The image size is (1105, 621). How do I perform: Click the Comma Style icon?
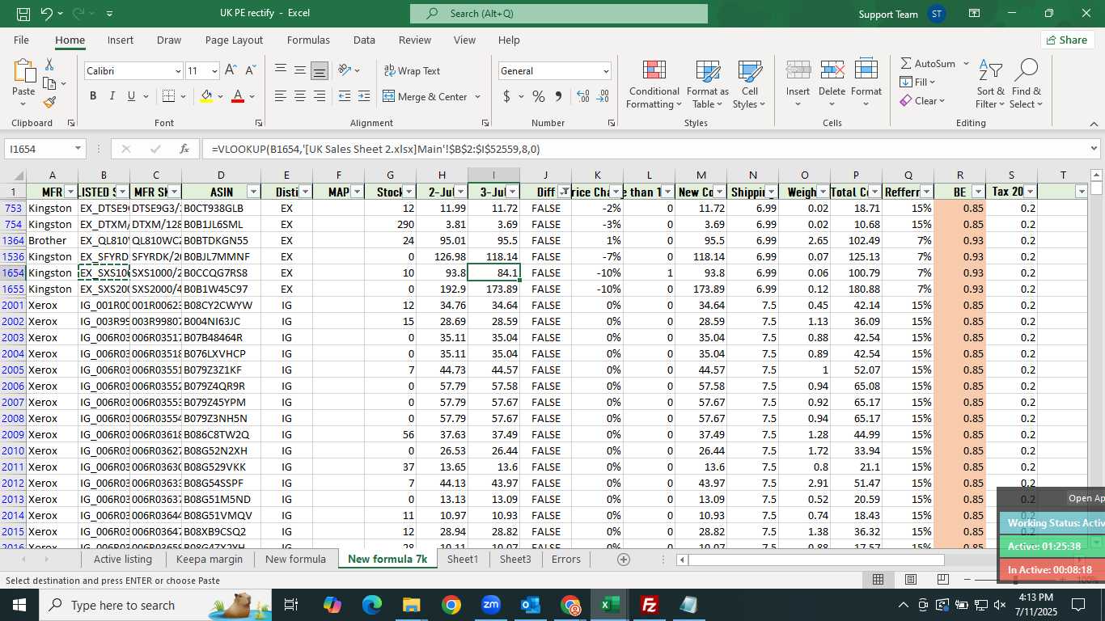pos(558,96)
